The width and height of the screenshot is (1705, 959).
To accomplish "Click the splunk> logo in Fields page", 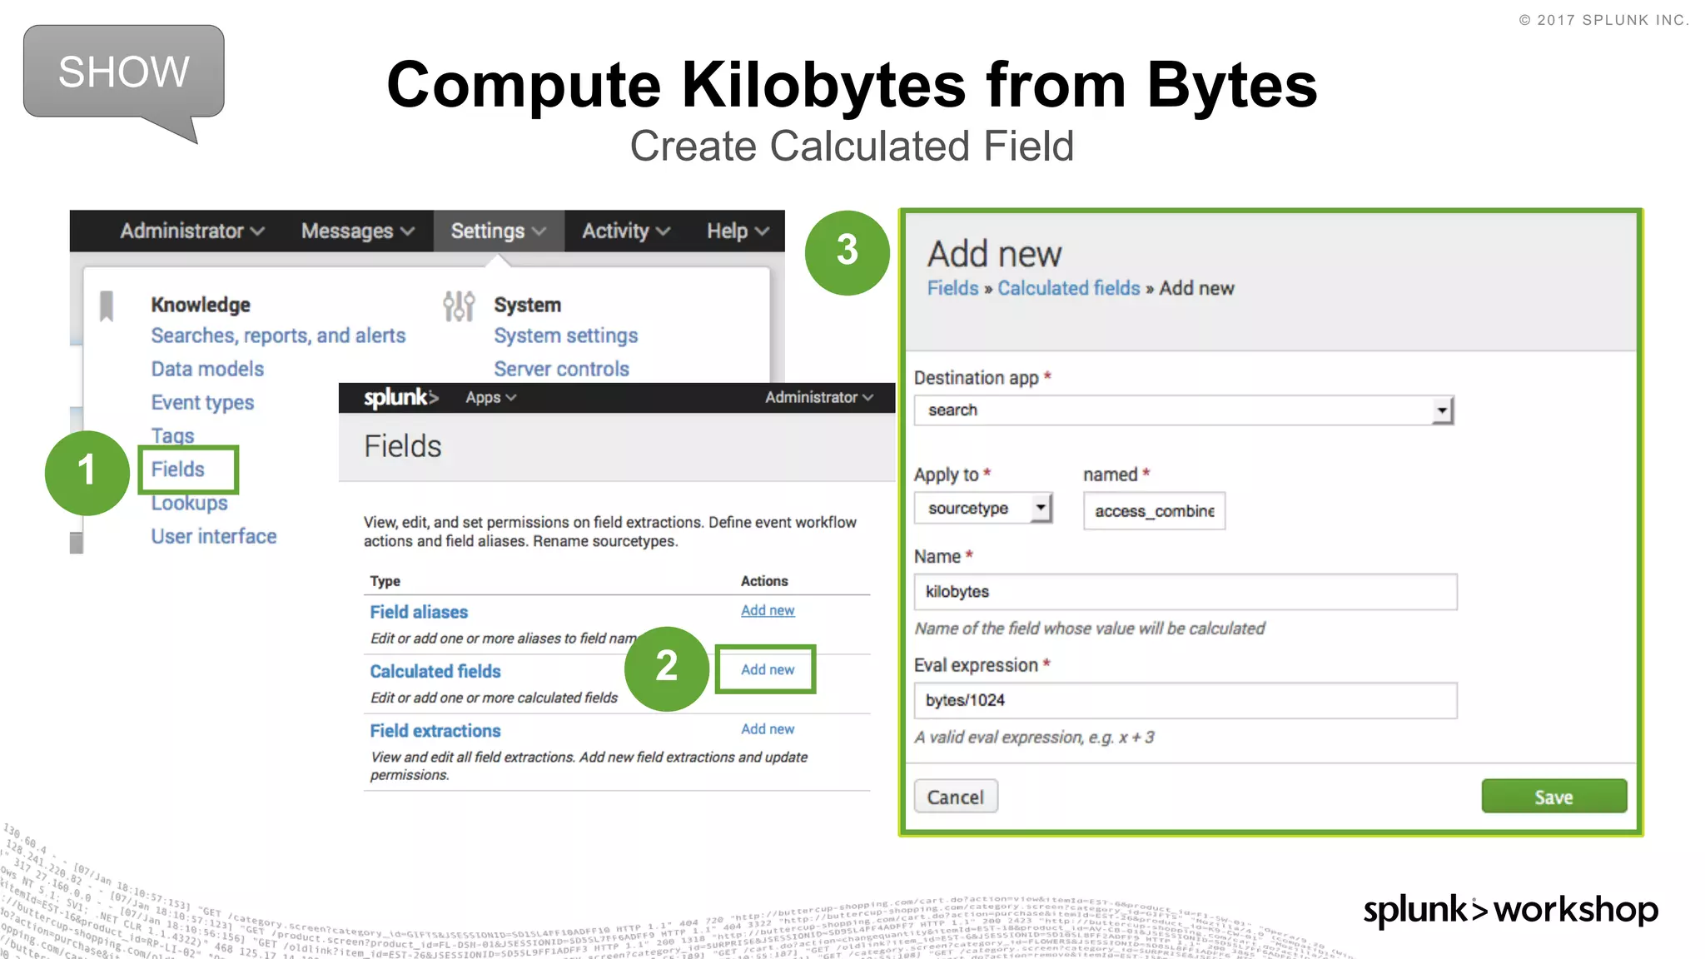I will pyautogui.click(x=400, y=397).
